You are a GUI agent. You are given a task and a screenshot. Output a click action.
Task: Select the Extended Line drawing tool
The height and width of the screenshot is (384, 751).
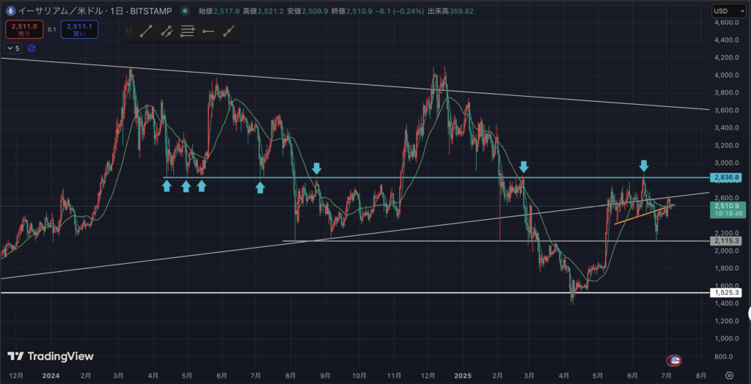click(x=229, y=32)
